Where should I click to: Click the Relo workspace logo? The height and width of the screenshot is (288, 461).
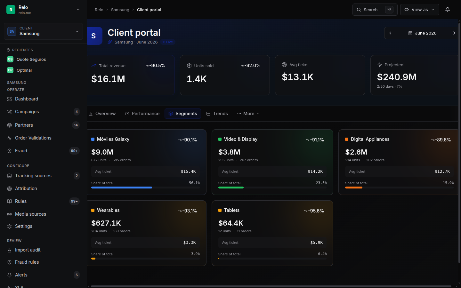(11, 10)
